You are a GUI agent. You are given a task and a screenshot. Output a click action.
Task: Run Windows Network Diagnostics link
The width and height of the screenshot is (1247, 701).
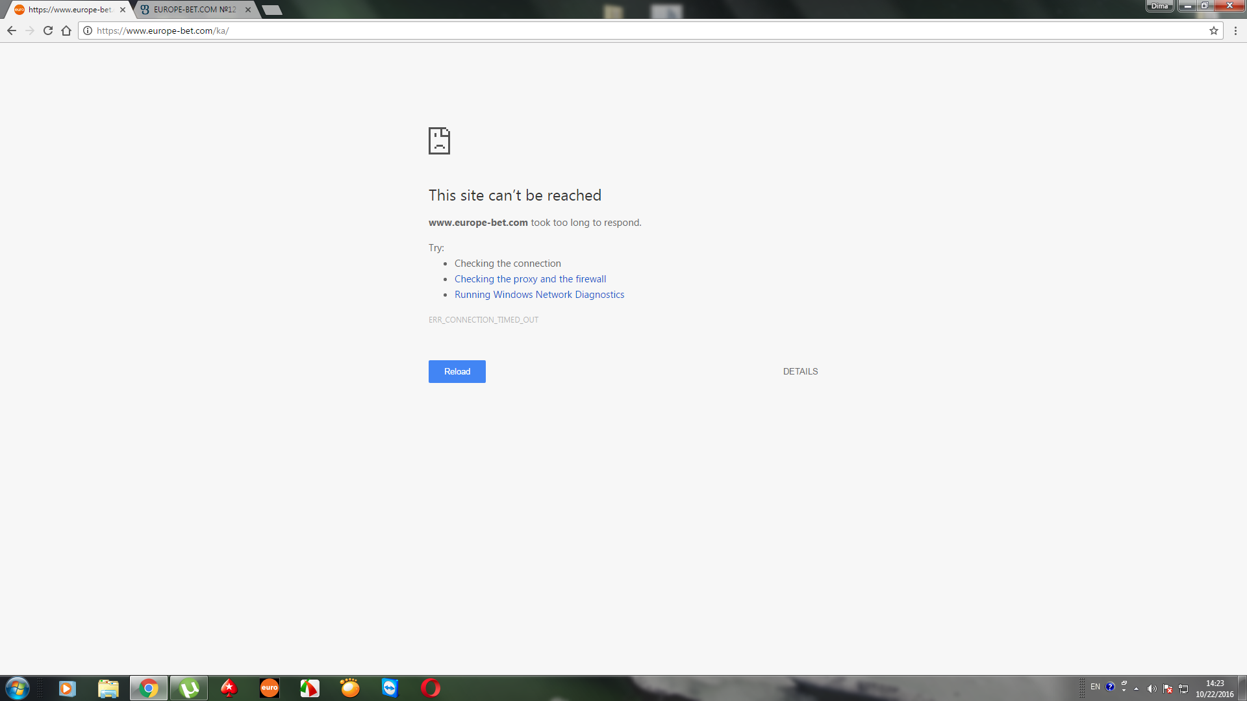tap(539, 295)
